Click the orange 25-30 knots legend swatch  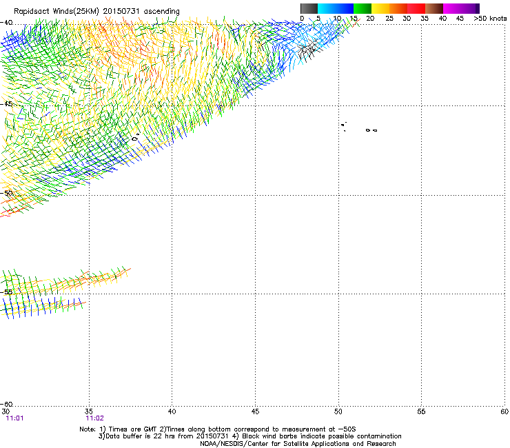(x=398, y=8)
